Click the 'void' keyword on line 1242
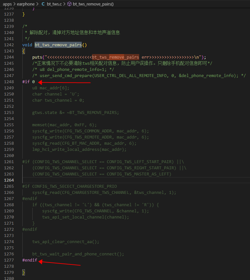 [27, 45]
